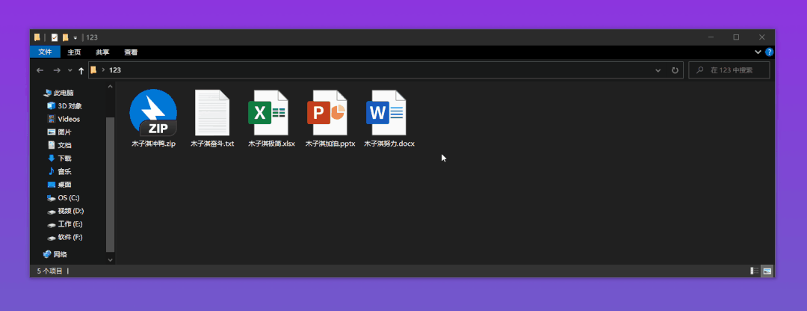The height and width of the screenshot is (311, 807).
Task: Open the 主页 ribbon tab
Action: [x=74, y=52]
